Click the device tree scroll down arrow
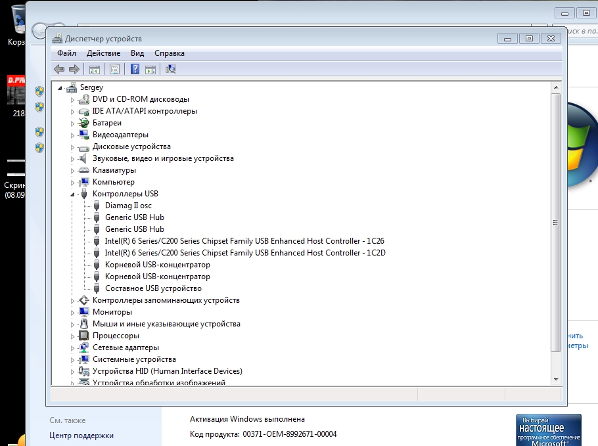This screenshot has width=598, height=446. pos(556,379)
